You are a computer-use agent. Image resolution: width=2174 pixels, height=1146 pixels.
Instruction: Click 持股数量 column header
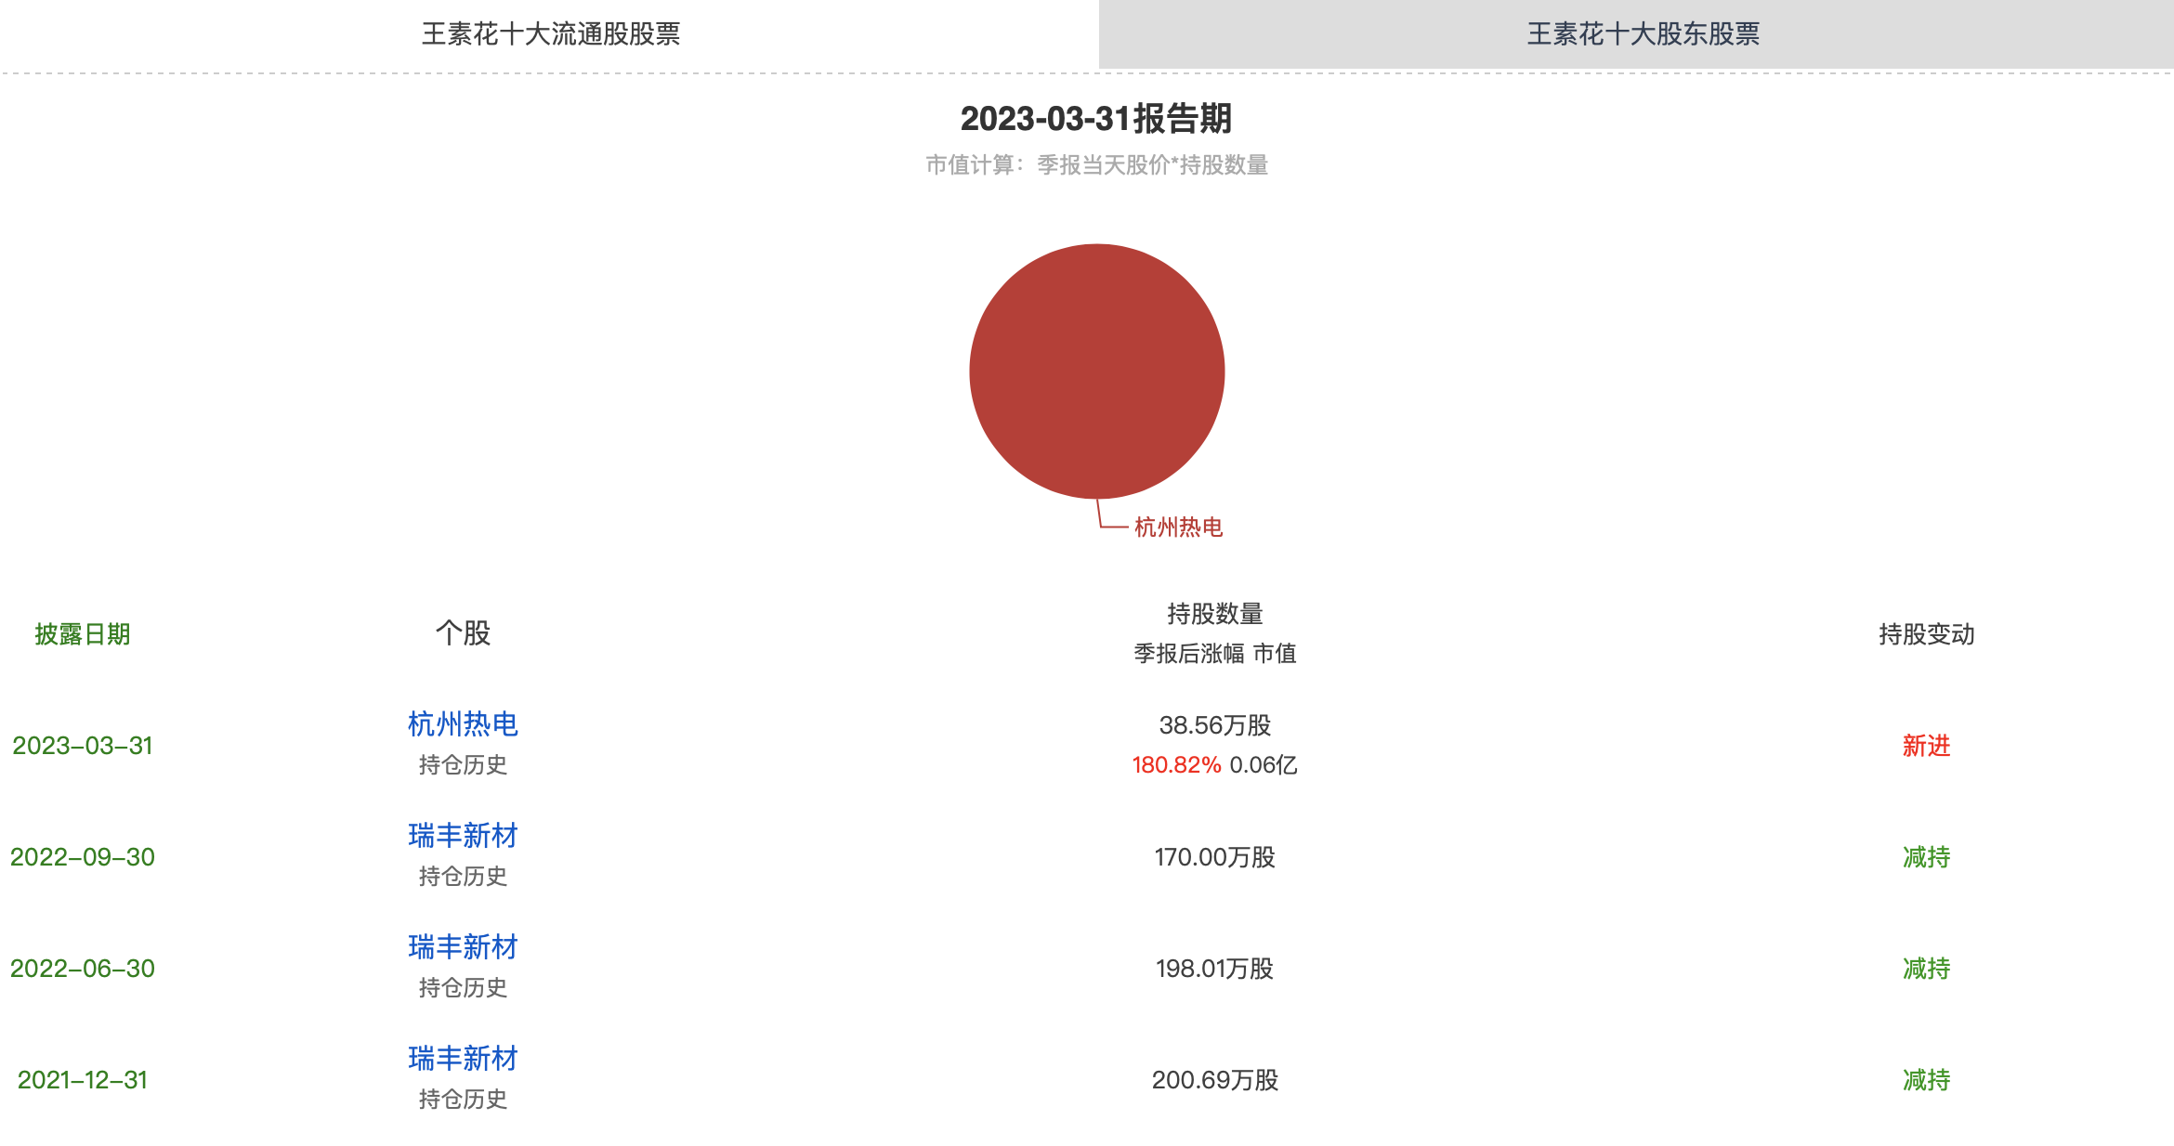click(1214, 614)
